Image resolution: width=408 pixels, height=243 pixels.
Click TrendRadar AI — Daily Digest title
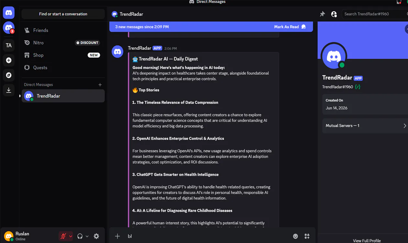168,59
